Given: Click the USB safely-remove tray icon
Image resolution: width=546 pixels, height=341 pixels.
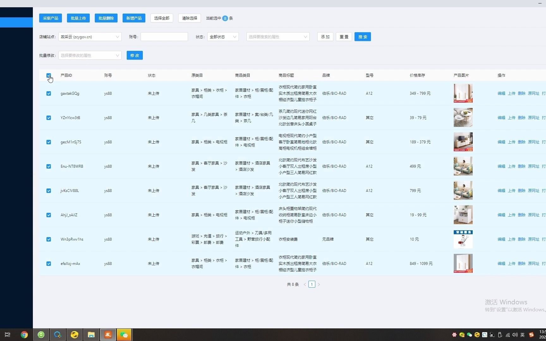Looking at the screenshot, I should pyautogui.click(x=500, y=335).
